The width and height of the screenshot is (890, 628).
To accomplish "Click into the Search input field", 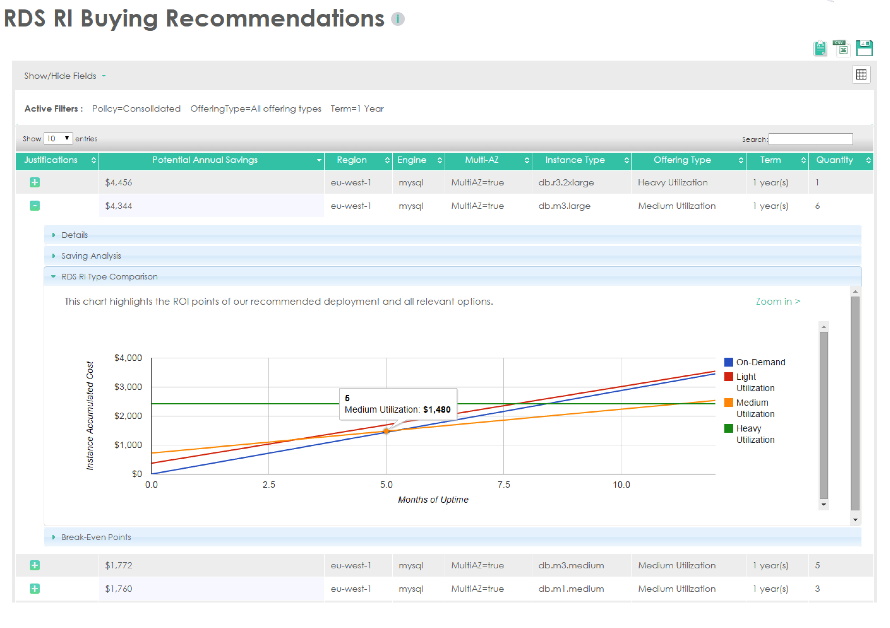I will [x=810, y=139].
